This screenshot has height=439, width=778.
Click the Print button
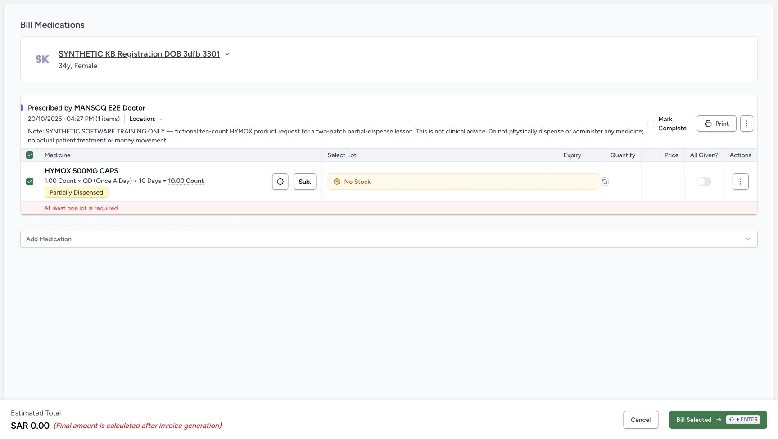(716, 124)
